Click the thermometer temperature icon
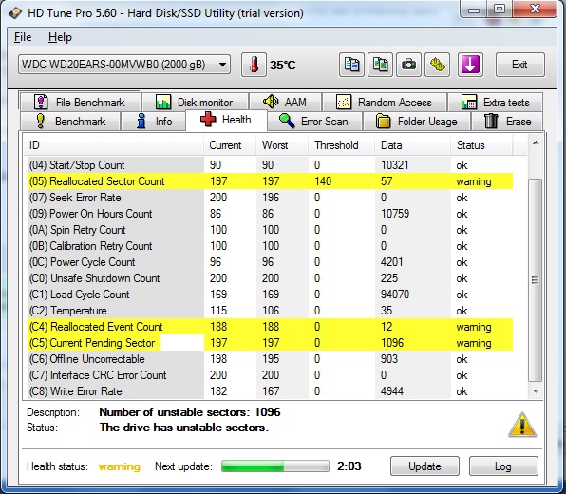 point(254,65)
